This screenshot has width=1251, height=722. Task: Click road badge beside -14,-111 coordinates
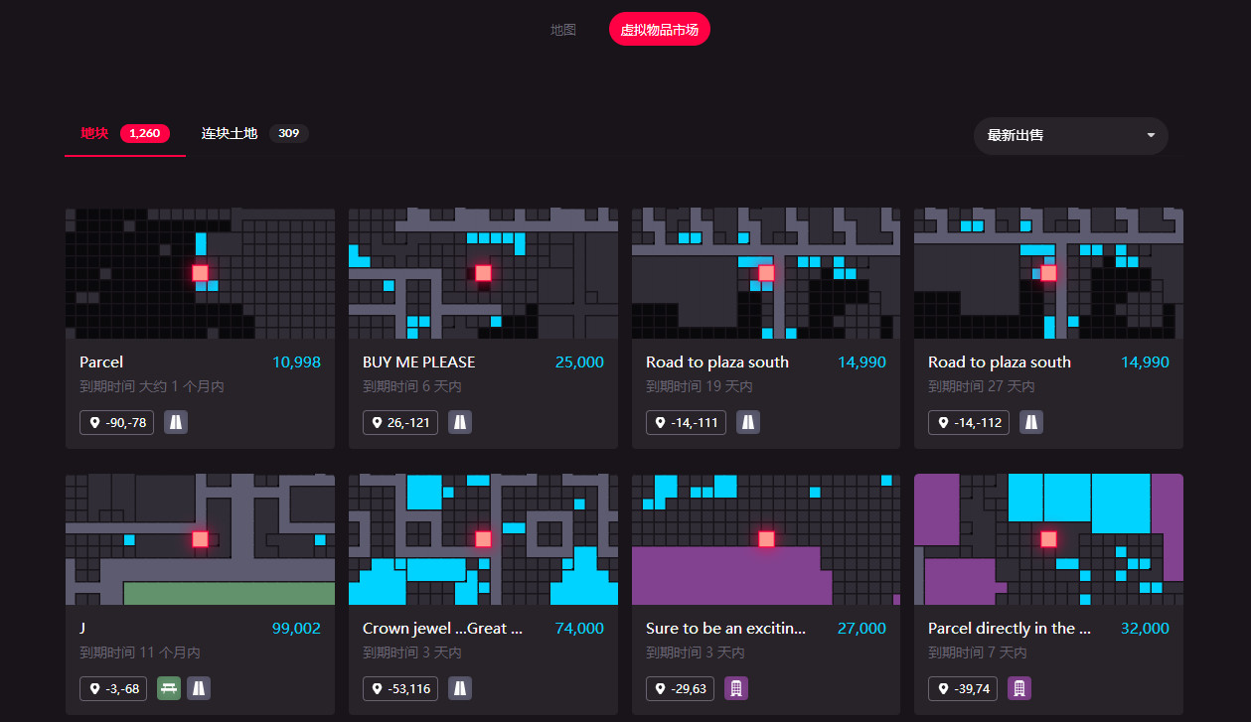point(747,422)
